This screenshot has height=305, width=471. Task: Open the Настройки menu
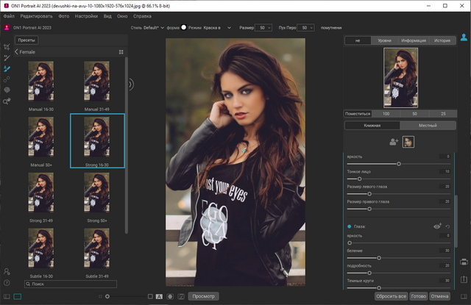point(87,15)
